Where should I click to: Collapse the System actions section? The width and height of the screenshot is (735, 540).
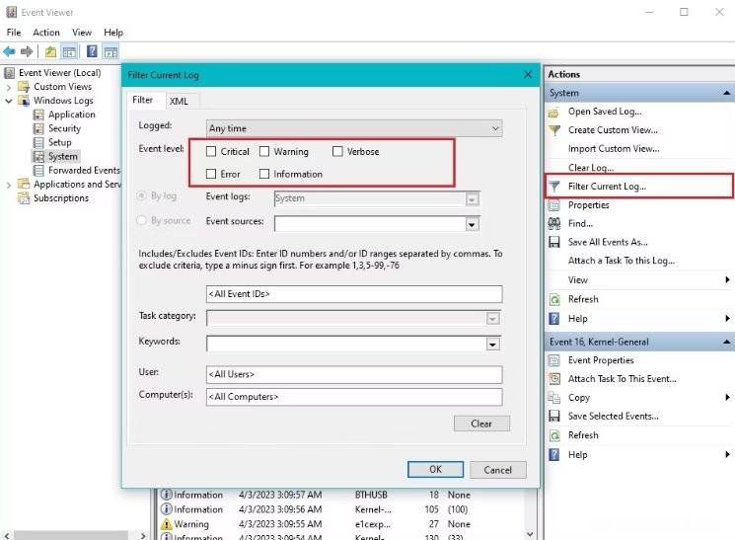726,93
